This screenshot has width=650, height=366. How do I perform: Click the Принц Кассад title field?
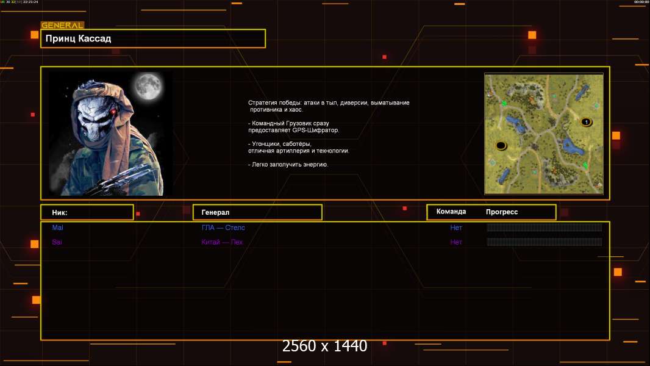(x=153, y=38)
